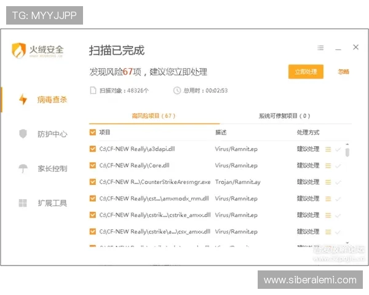Click the 处理方式 column header
Screen dimensions: 369x295
point(308,133)
